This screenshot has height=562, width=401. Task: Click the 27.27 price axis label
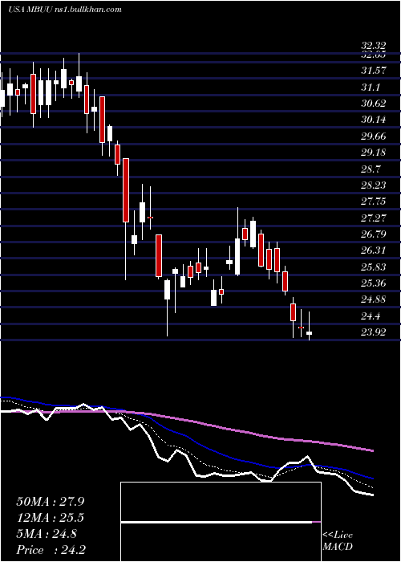pos(374,218)
